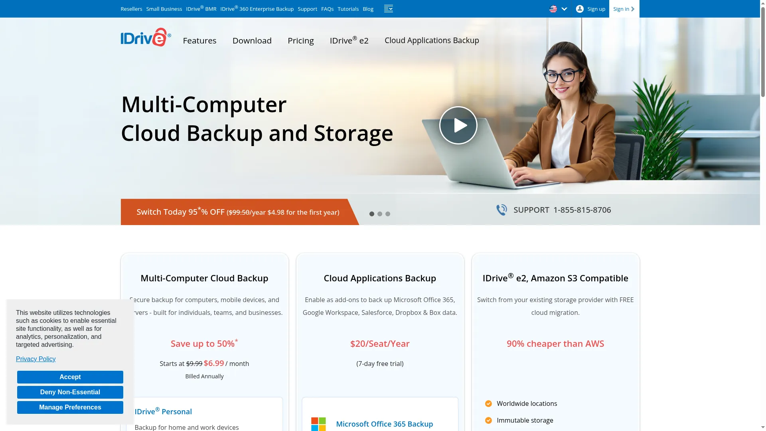This screenshot has height=431, width=766.
Task: Click the Sign up link
Action: (x=596, y=9)
